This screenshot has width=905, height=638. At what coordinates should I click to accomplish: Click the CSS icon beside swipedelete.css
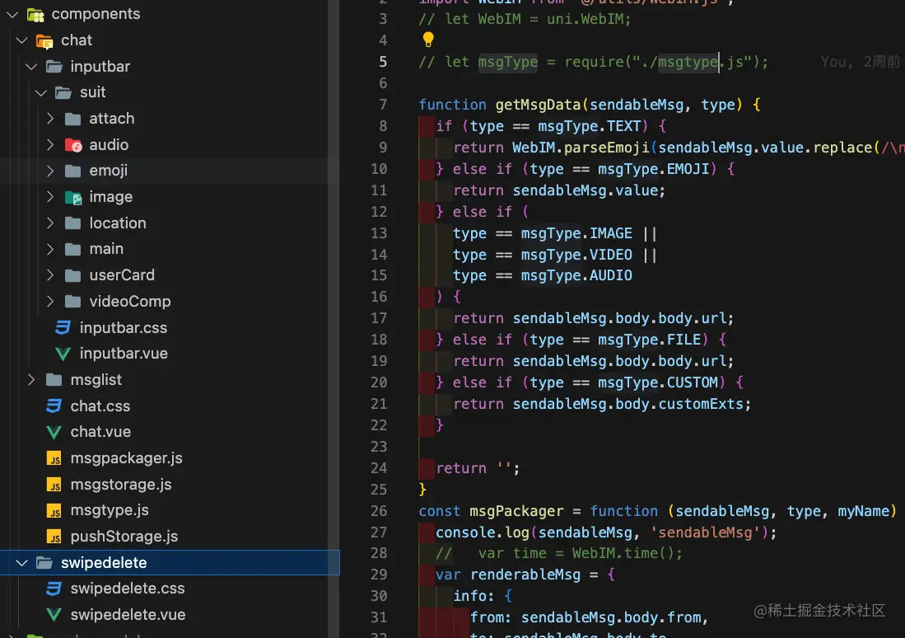(54, 589)
